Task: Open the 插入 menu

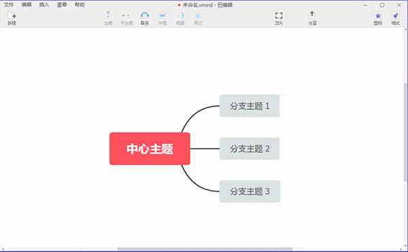Action: 44,5
